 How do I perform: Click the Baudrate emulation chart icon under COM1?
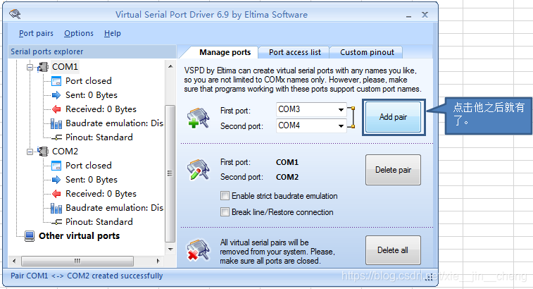tap(56, 123)
